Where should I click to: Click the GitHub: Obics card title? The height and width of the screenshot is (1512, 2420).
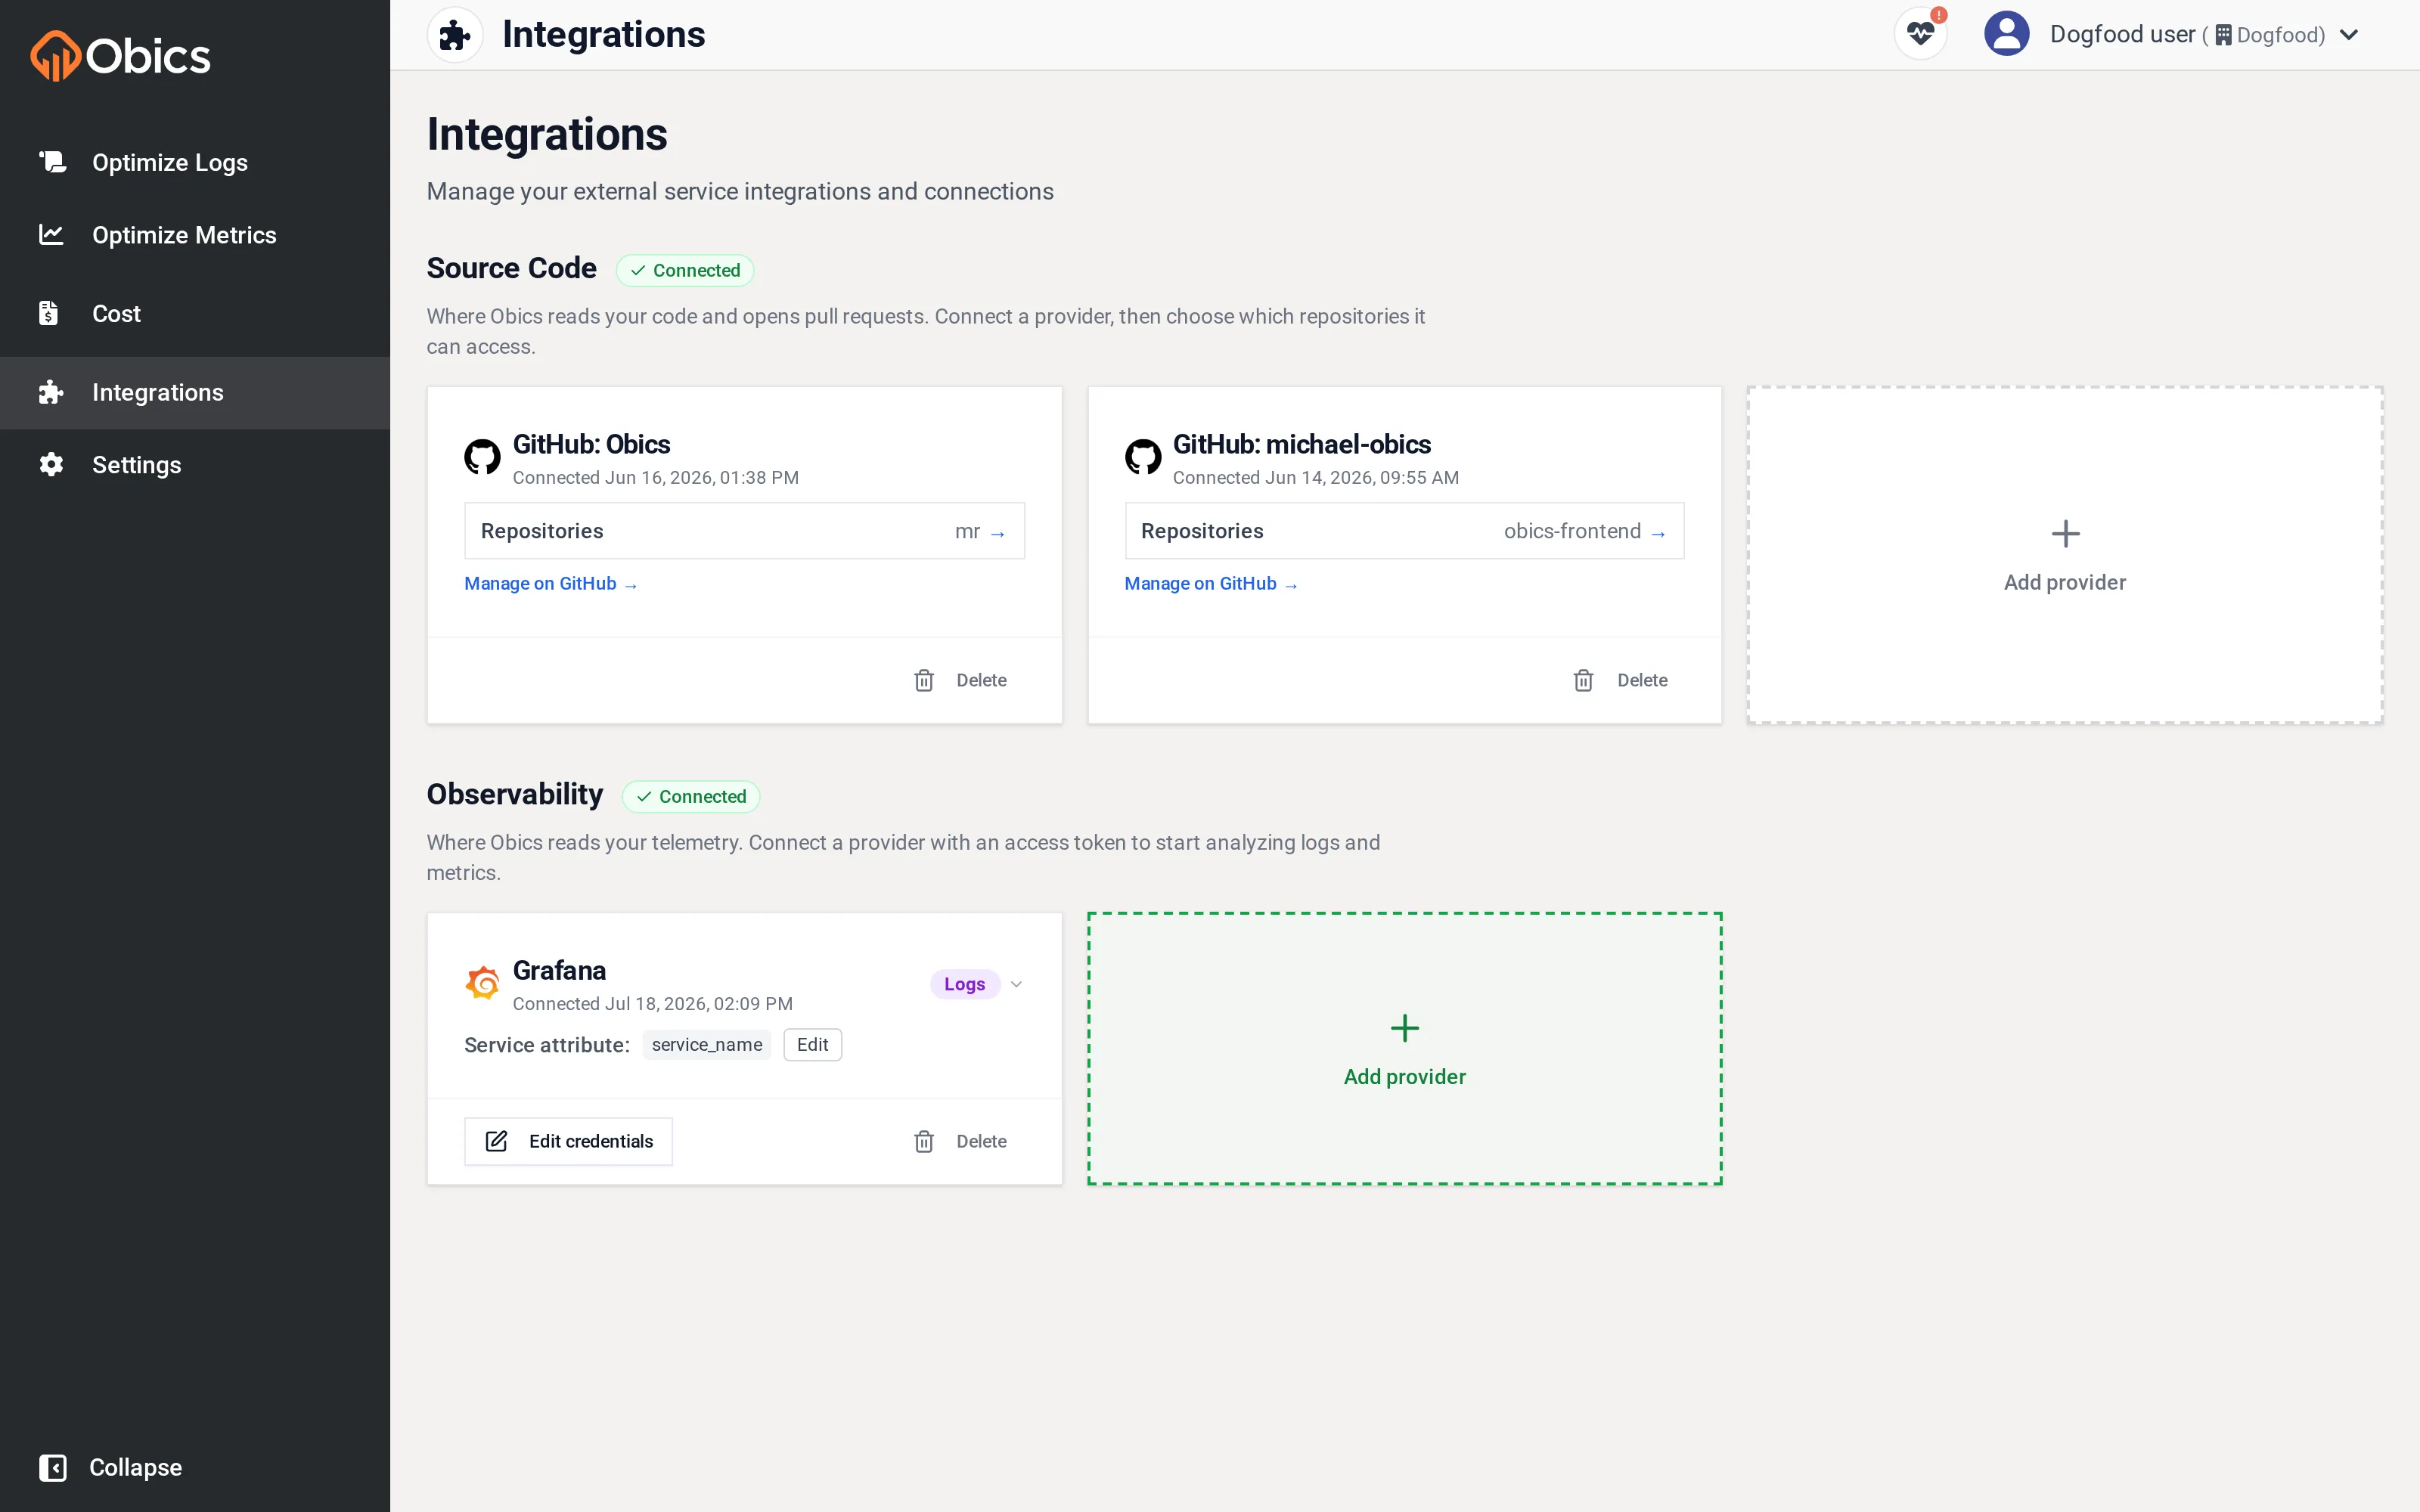click(592, 444)
